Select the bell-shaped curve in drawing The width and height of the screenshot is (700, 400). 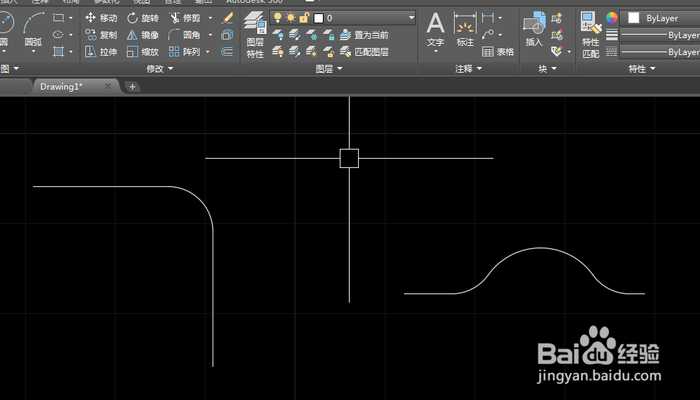click(541, 248)
